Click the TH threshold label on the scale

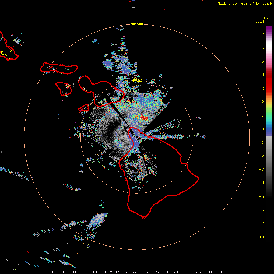(262, 237)
